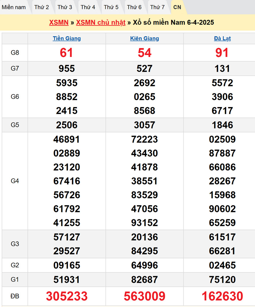Switch to the Thứ 6 tab
This screenshot has width=255, height=307.
(x=134, y=7)
